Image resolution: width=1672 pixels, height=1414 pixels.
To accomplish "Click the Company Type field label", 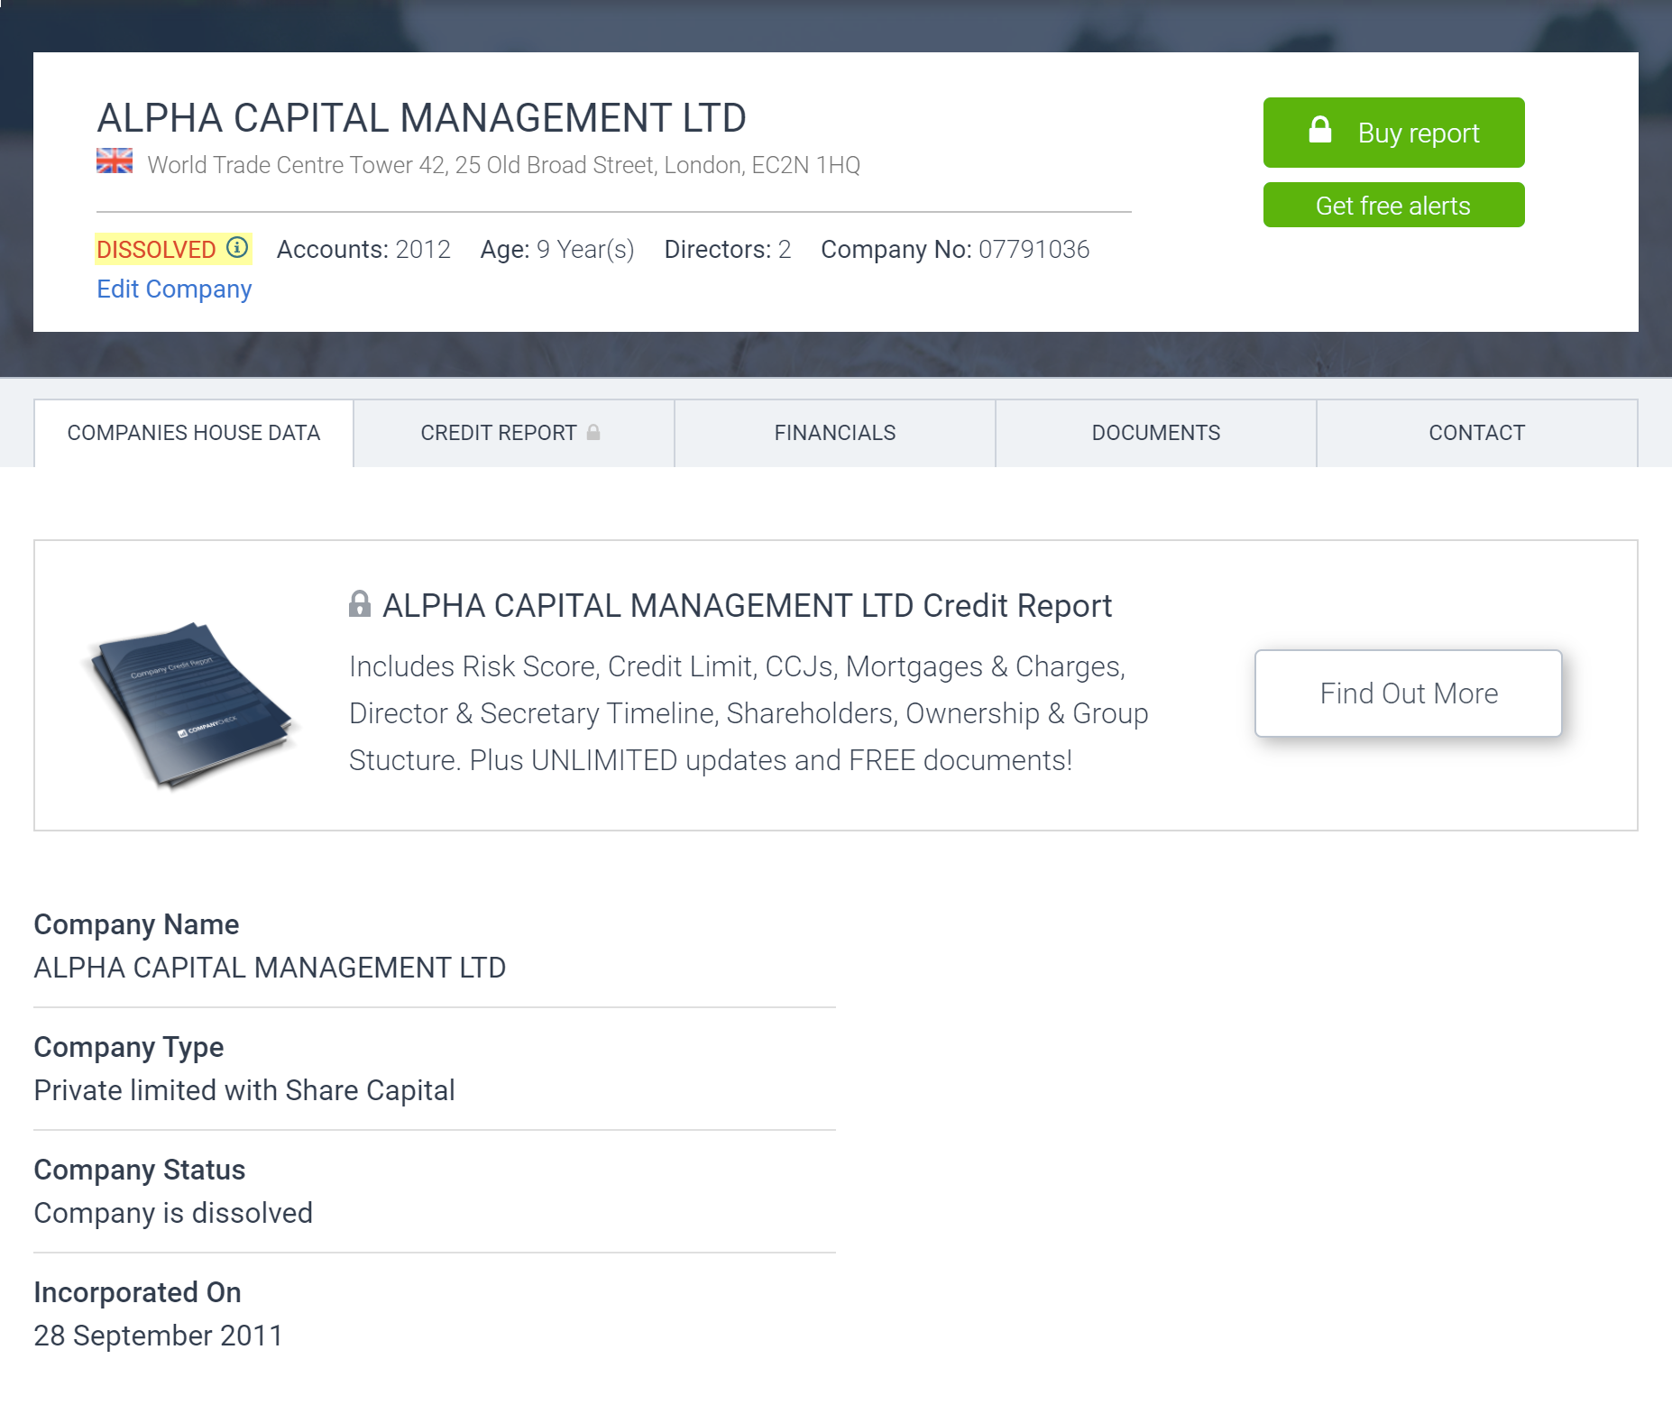I will point(129,1047).
